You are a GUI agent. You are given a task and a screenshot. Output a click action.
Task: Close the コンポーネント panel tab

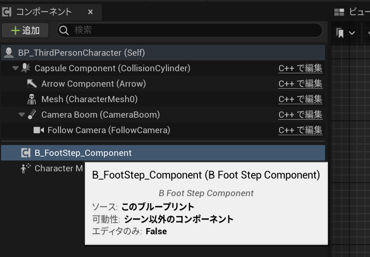pos(90,11)
